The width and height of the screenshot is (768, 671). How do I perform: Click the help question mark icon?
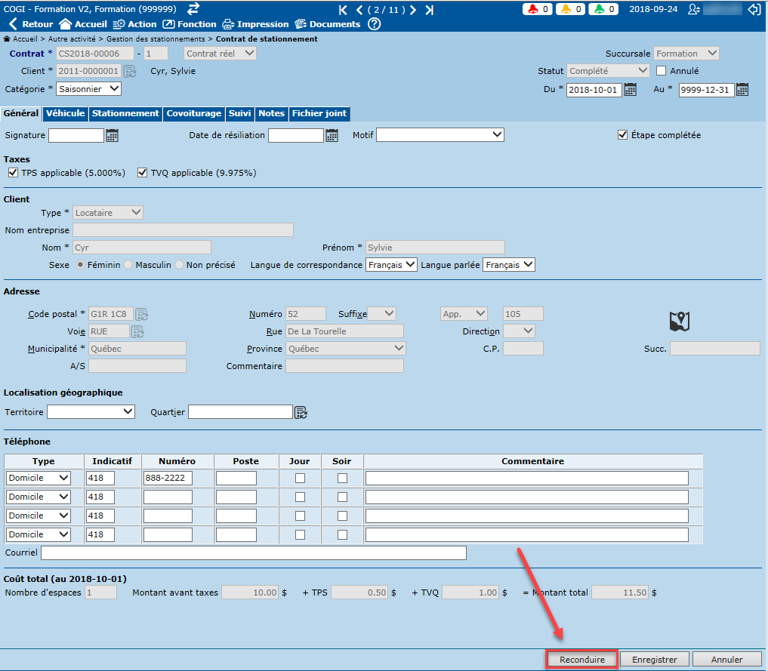pyautogui.click(x=375, y=24)
